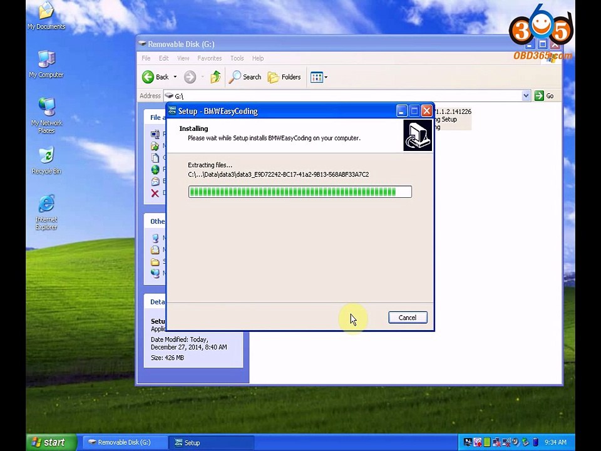This screenshot has height=451, width=601.
Task: Click the disk tool tray icon with red dot
Action: [x=477, y=442]
